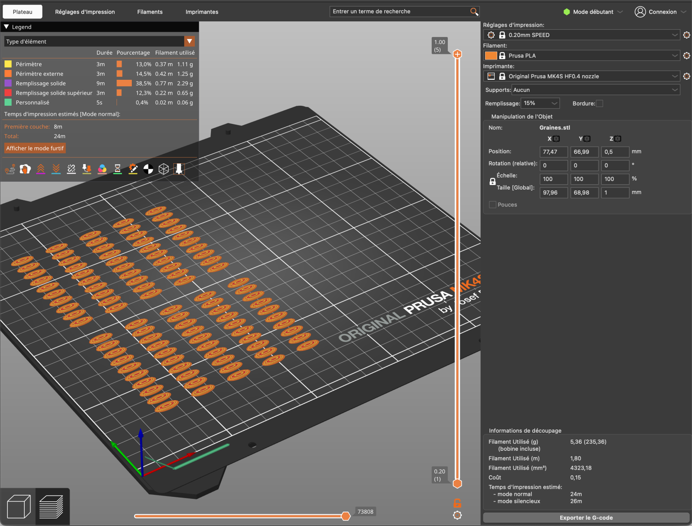Expand the Connexion account chevron
Viewport: 692px width, 526px height.
(x=684, y=12)
